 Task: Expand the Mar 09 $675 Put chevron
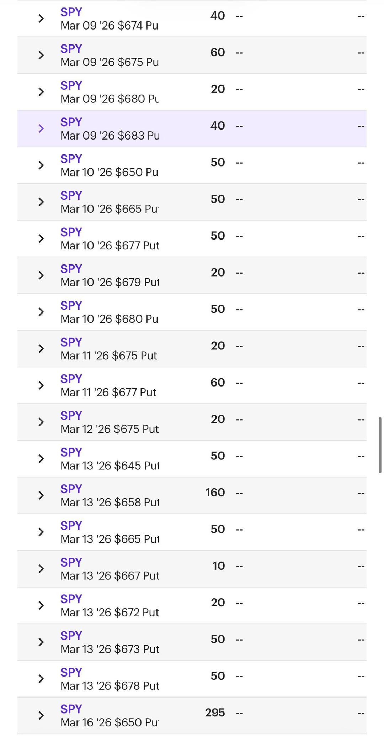click(41, 55)
